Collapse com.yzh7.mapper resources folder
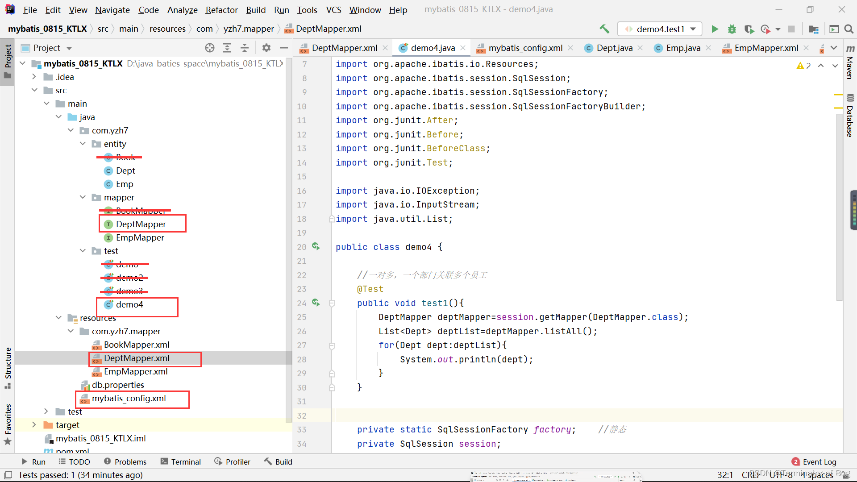 coord(71,331)
